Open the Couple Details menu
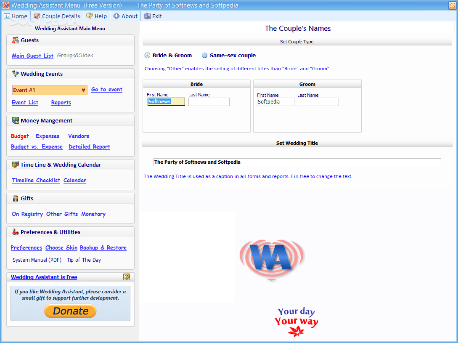This screenshot has width=458, height=343. click(x=57, y=16)
